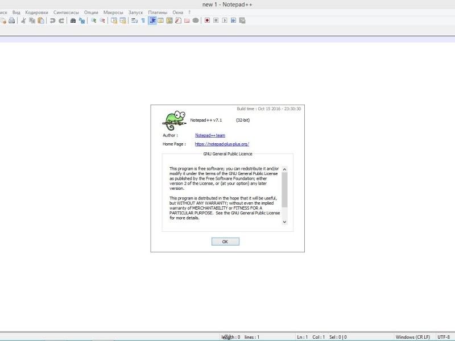The width and height of the screenshot is (455, 341).
Task: Click the Save recorded macro icon
Action: point(242,20)
